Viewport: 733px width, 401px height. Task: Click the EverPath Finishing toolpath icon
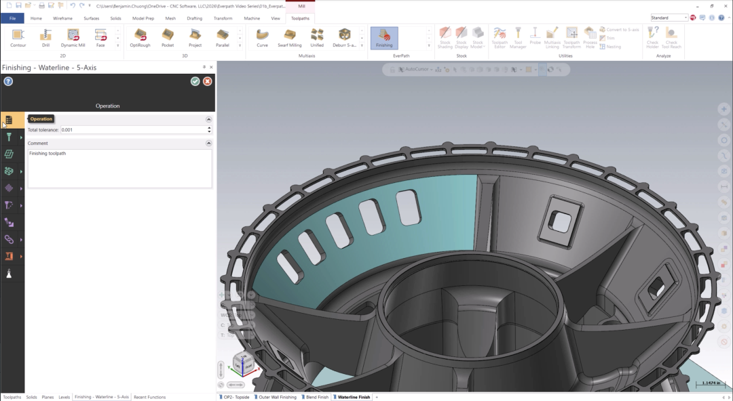click(384, 38)
